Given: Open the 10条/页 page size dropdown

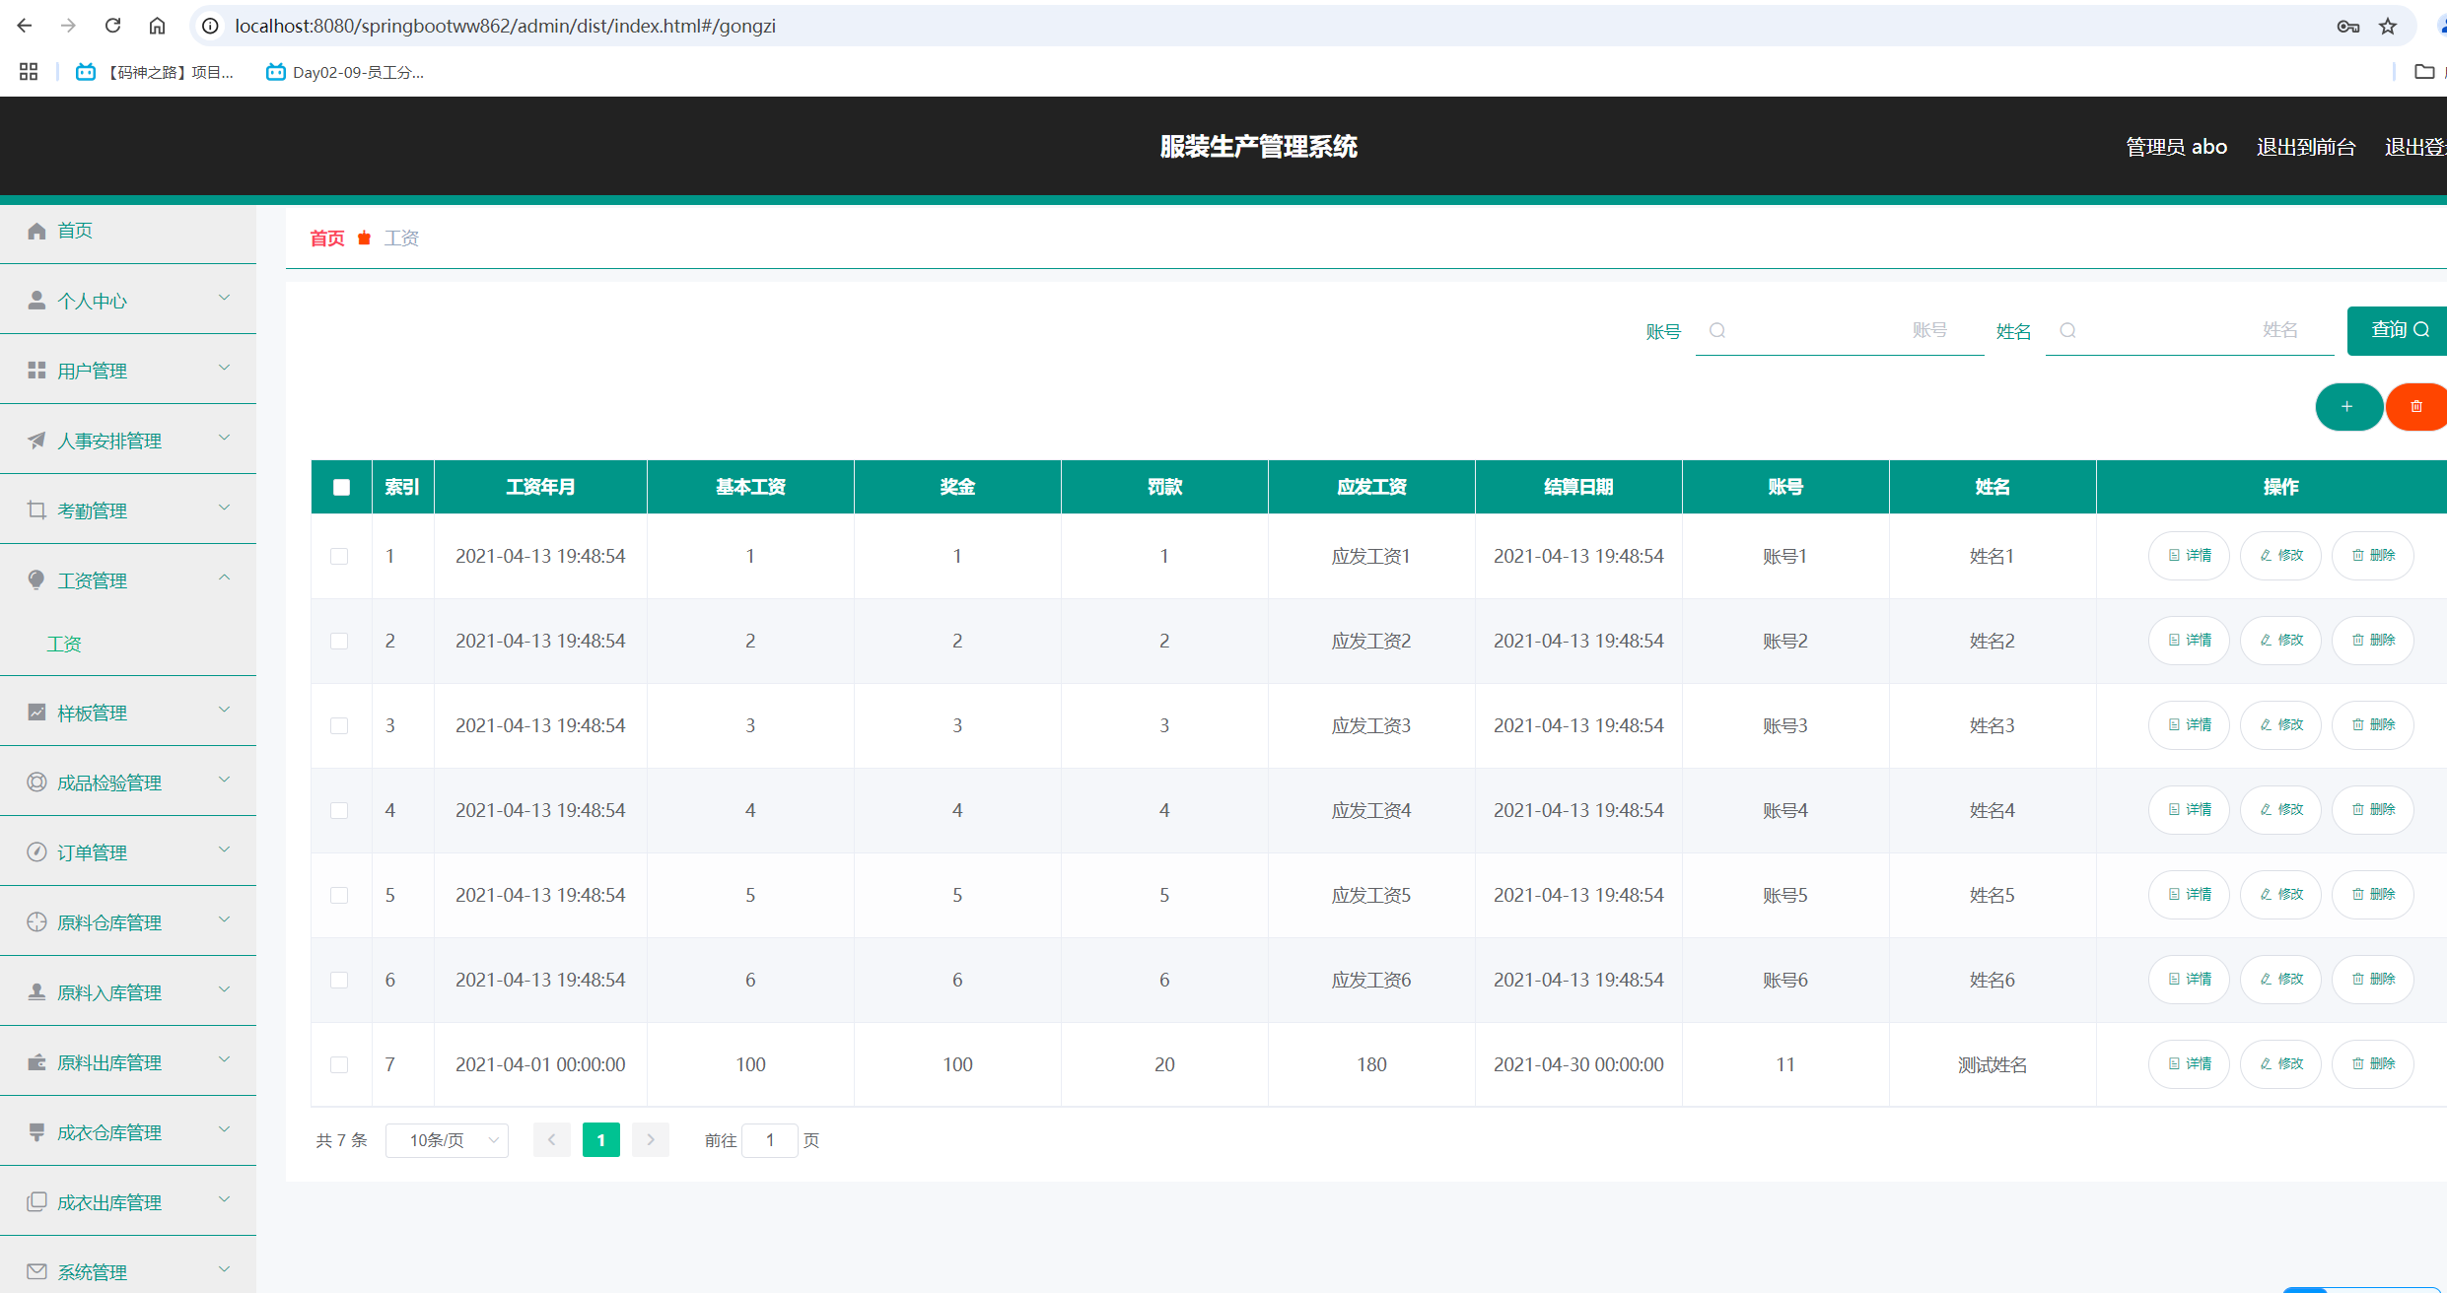Looking at the screenshot, I should [x=447, y=1140].
